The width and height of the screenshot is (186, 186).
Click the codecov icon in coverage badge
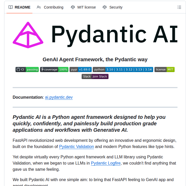pyautogui.click(x=42, y=69)
